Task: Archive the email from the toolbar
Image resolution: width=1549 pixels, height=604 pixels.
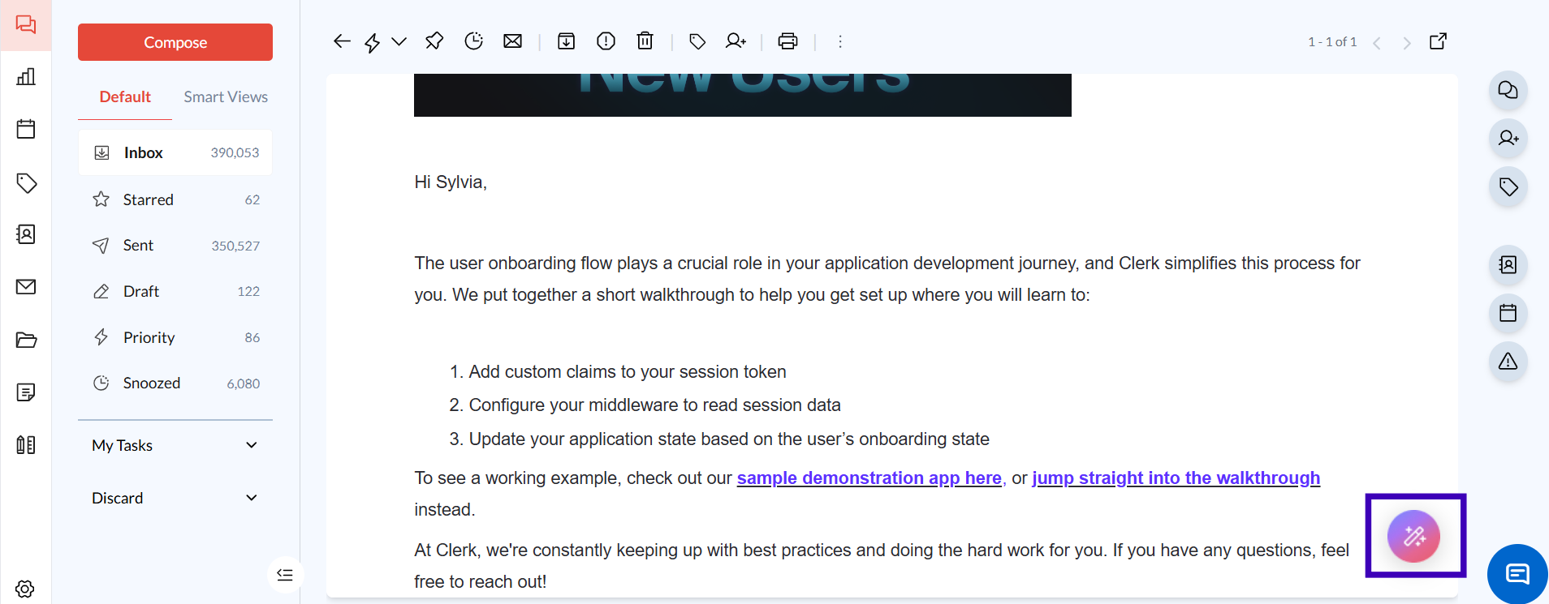Action: click(x=567, y=41)
